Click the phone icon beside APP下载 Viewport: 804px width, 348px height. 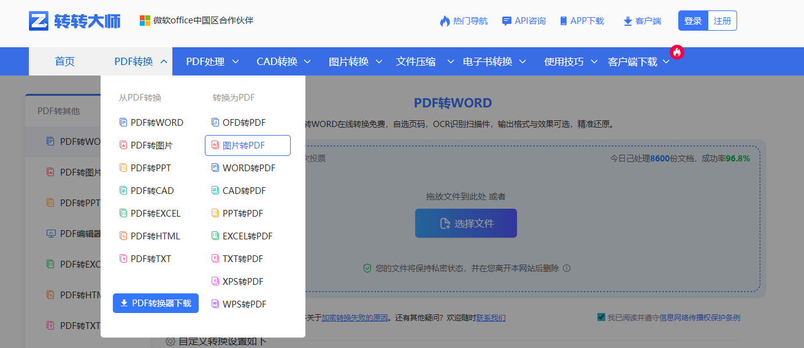click(x=564, y=21)
